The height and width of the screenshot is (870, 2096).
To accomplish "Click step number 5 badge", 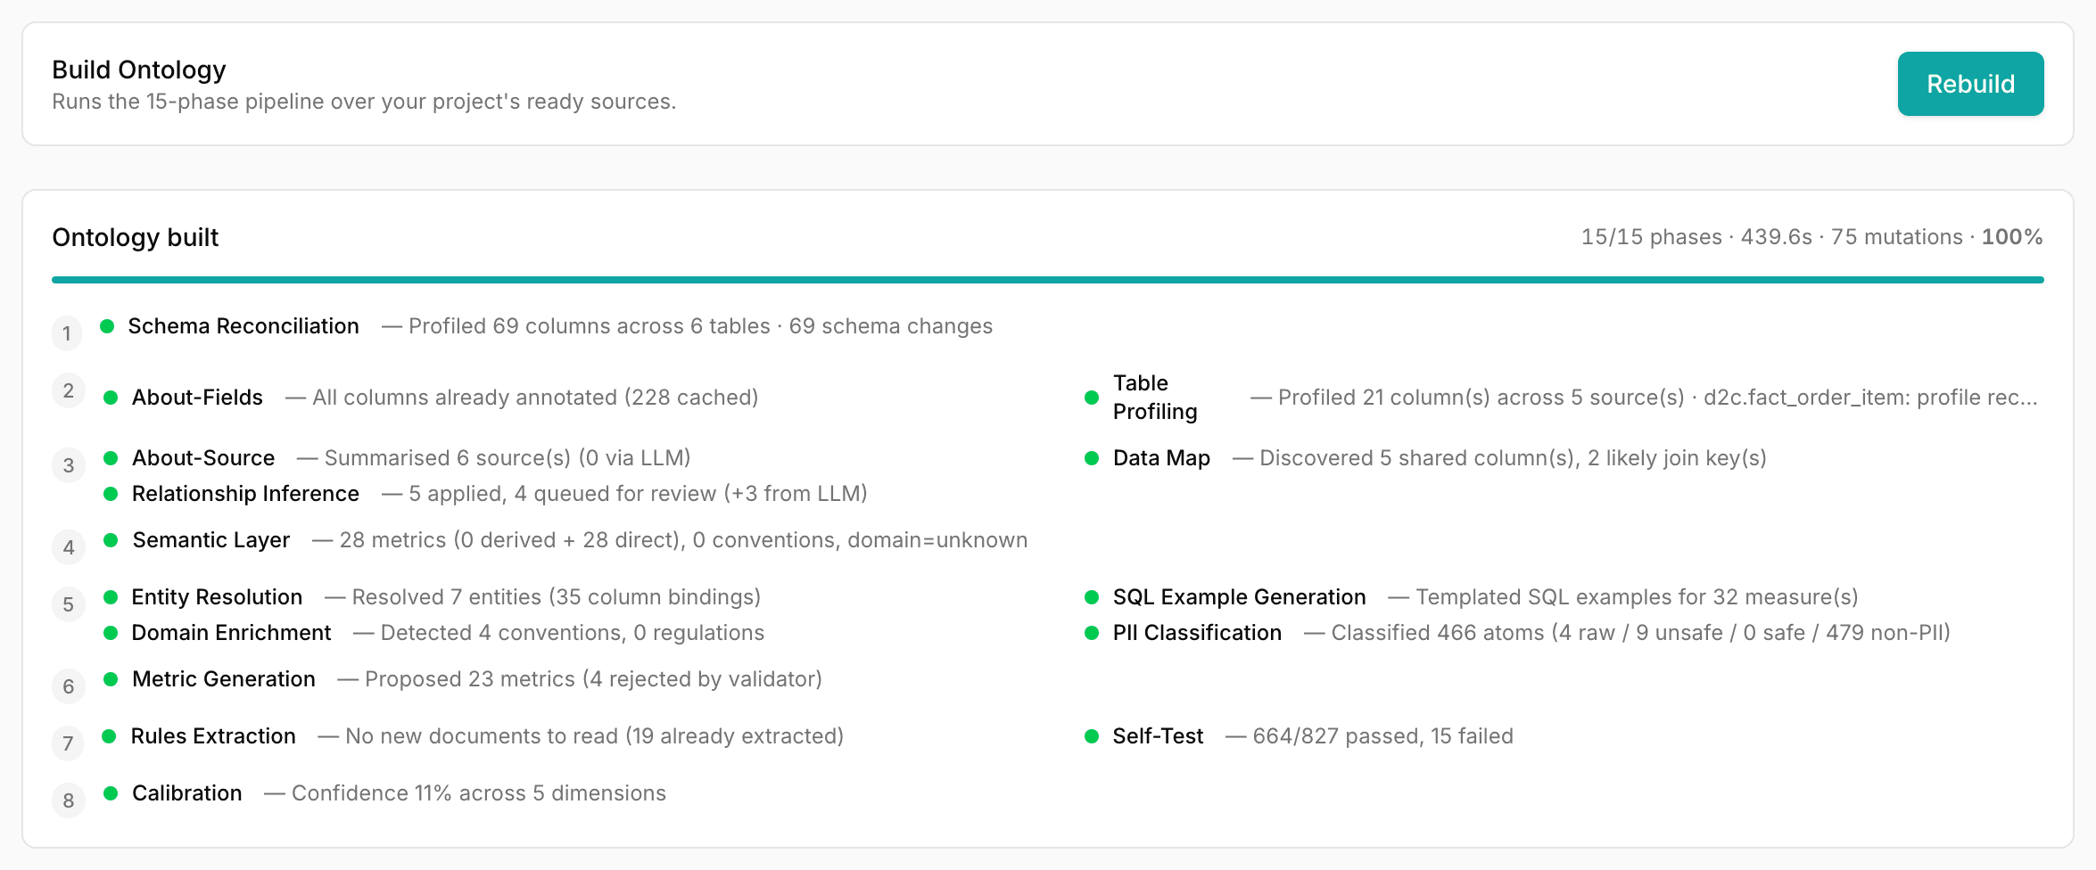I will click(x=69, y=604).
